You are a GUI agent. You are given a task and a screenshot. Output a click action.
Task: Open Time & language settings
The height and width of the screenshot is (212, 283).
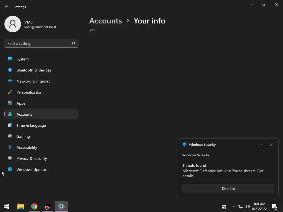coord(31,125)
